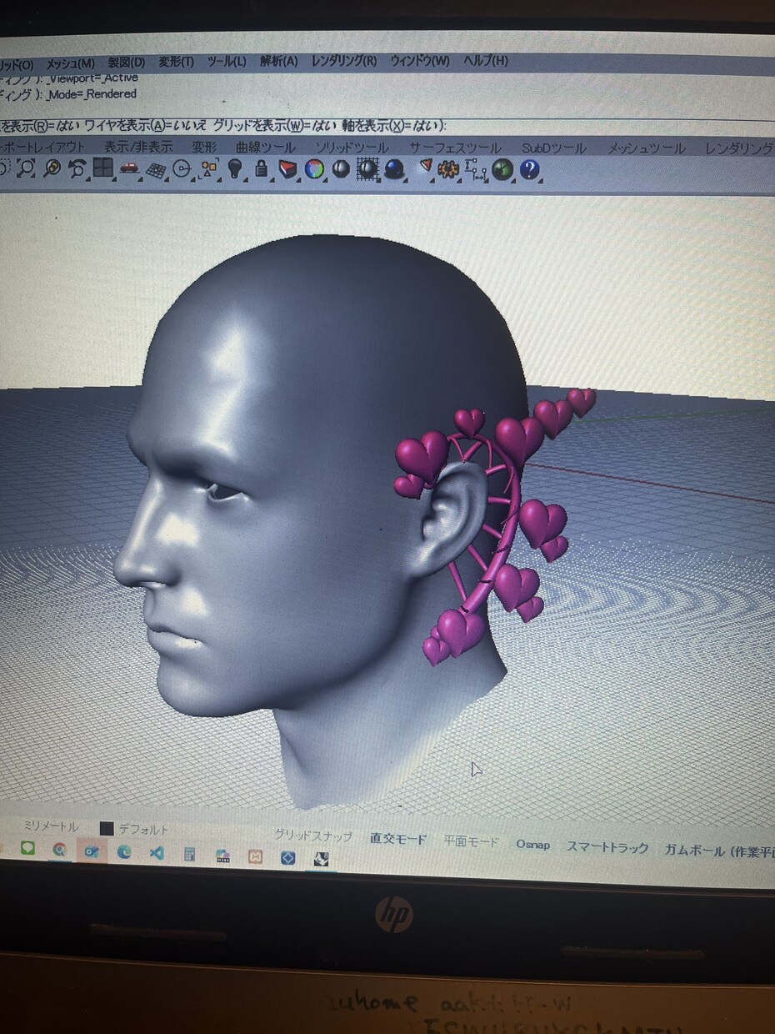Click the construction plane grid icon

(155, 169)
